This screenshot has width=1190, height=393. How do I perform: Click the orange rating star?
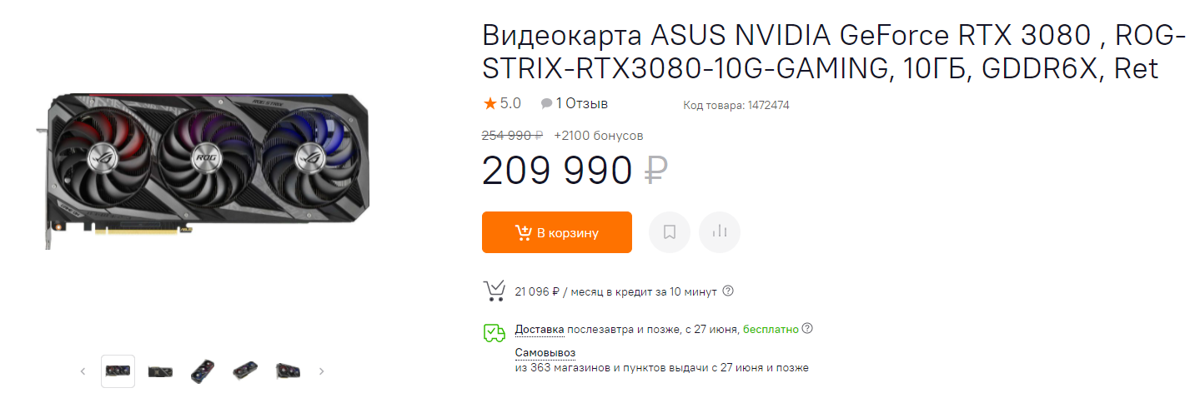pyautogui.click(x=490, y=104)
